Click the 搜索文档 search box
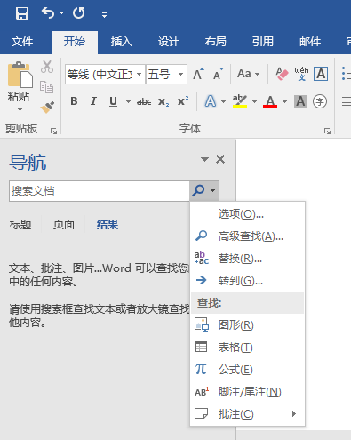 (x=100, y=191)
